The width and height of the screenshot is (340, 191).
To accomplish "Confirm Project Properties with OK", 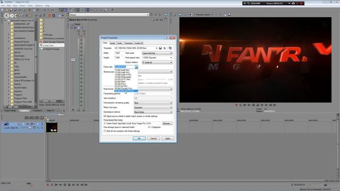I will pyautogui.click(x=139, y=138).
